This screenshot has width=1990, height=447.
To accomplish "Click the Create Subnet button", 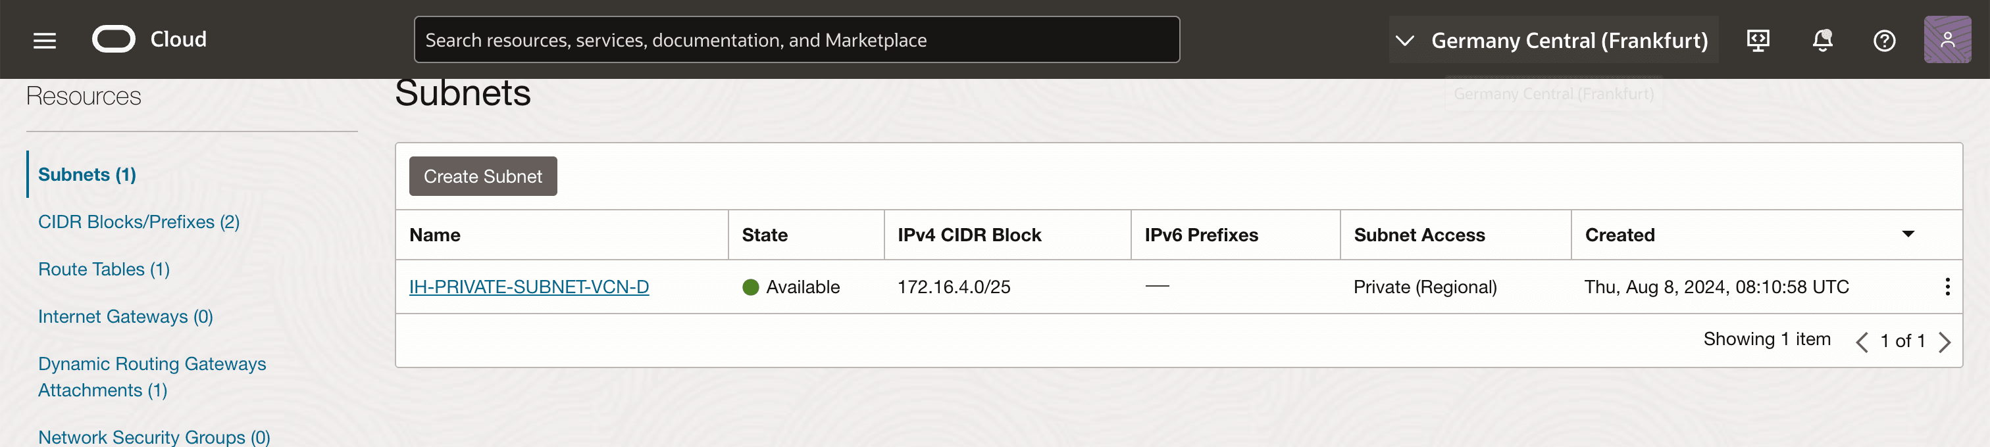I will [483, 177].
